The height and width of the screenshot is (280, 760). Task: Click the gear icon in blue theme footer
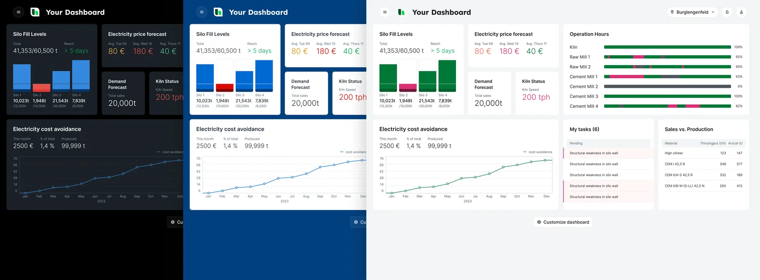[x=356, y=222]
